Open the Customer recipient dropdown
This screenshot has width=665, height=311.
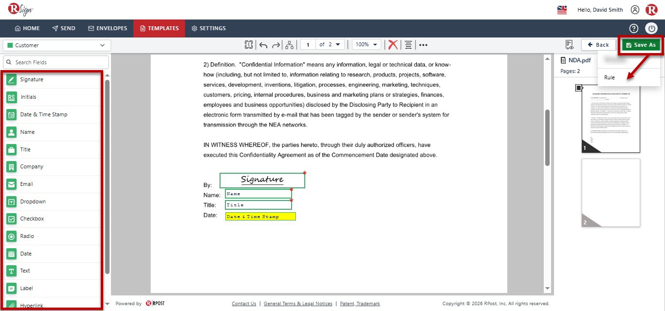[57, 45]
